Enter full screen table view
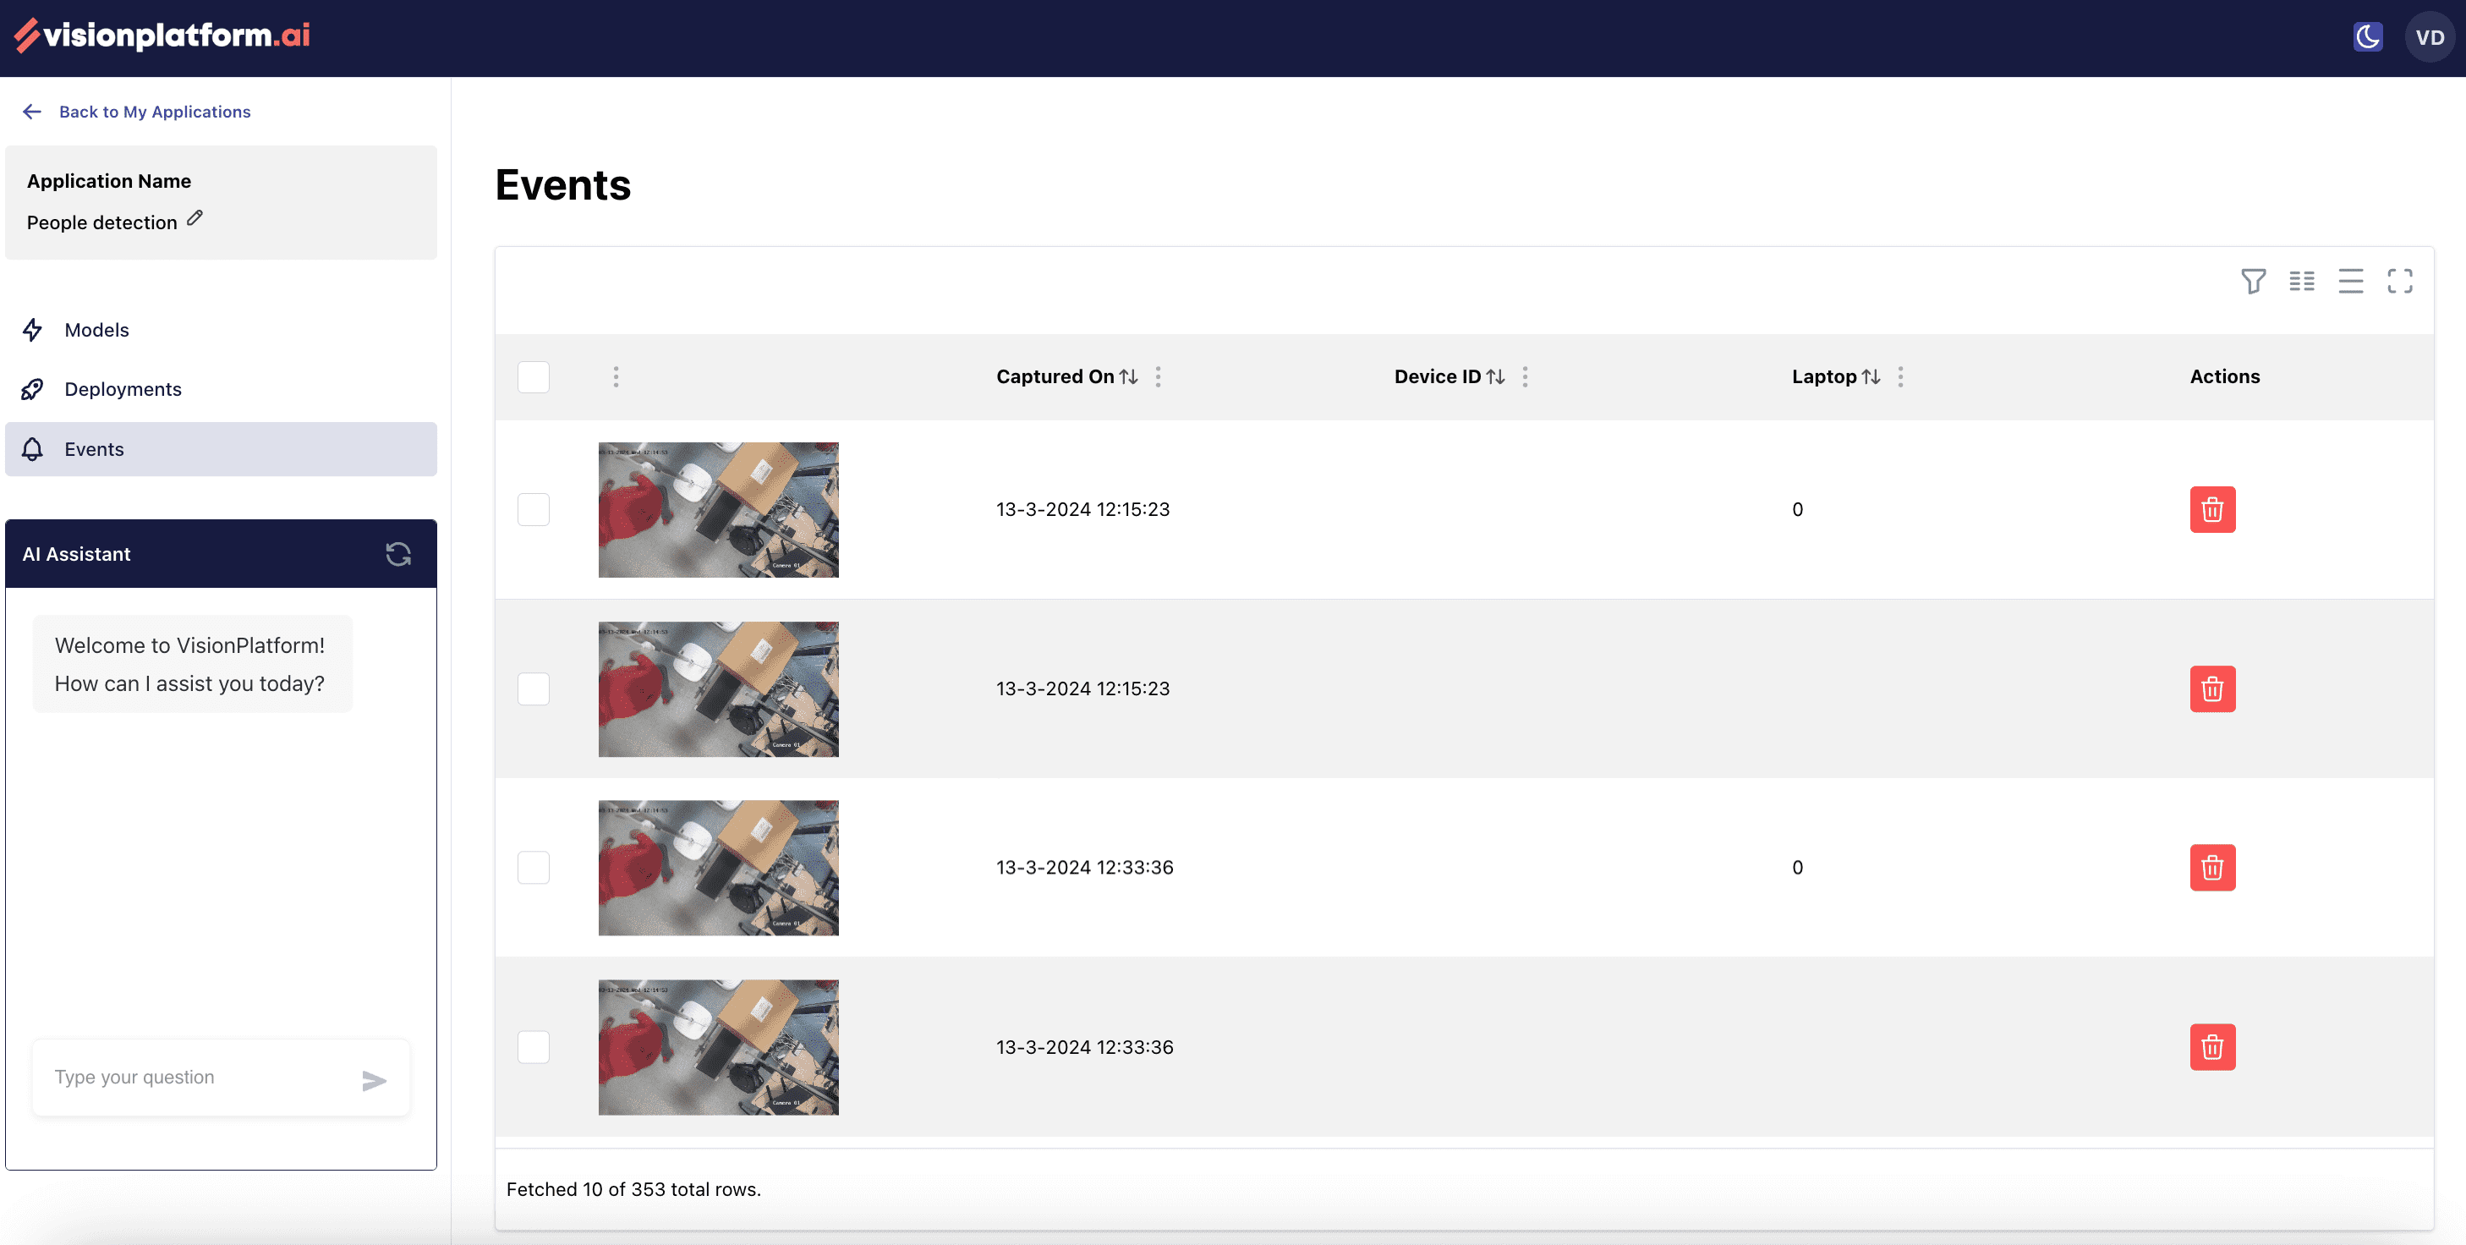Viewport: 2466px width, 1245px height. 2399,281
